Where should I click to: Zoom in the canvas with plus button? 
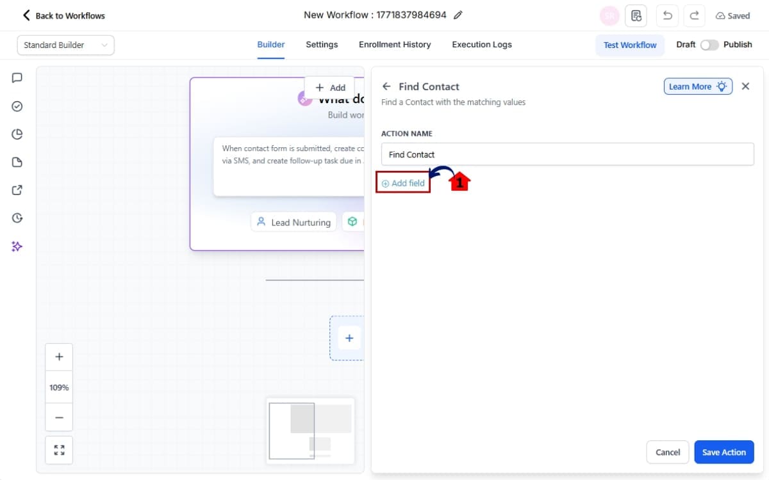pyautogui.click(x=59, y=357)
